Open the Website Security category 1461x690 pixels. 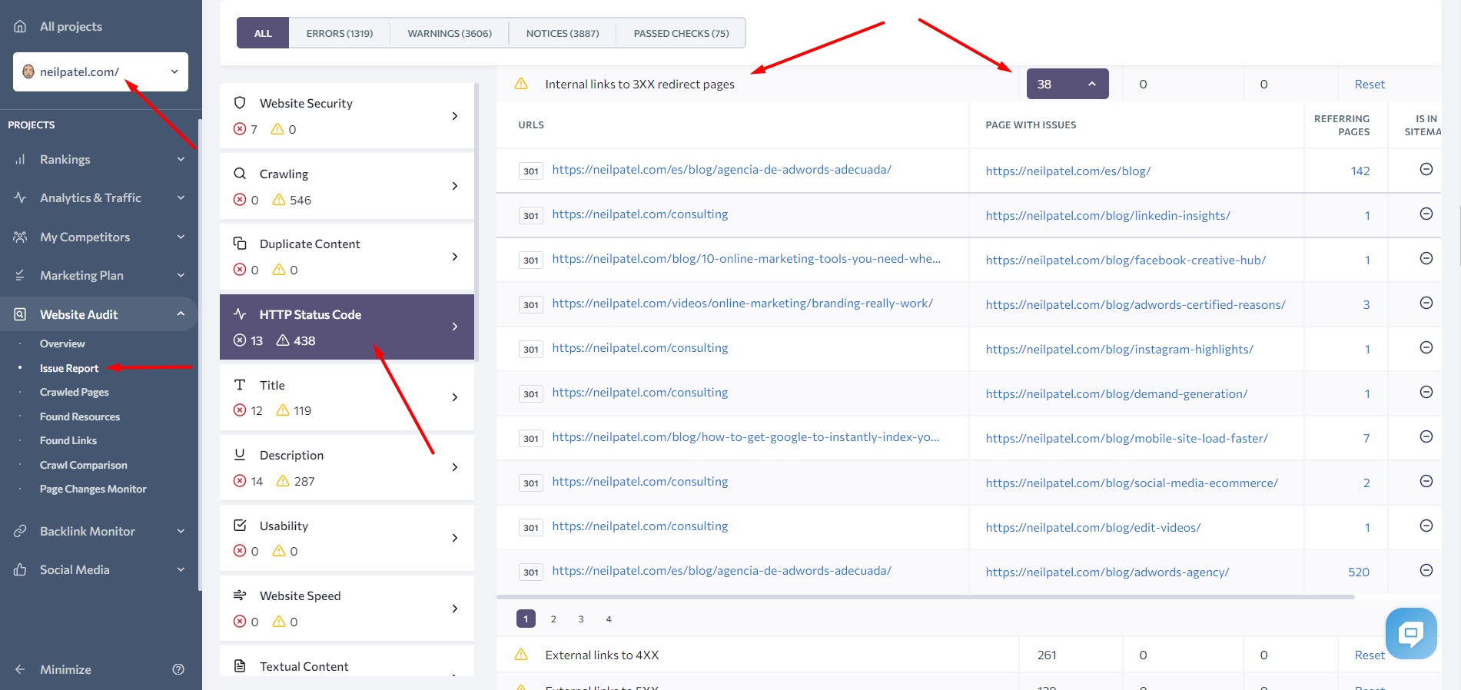347,115
